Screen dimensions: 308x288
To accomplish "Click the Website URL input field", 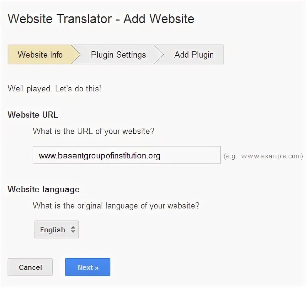I will point(127,155).
